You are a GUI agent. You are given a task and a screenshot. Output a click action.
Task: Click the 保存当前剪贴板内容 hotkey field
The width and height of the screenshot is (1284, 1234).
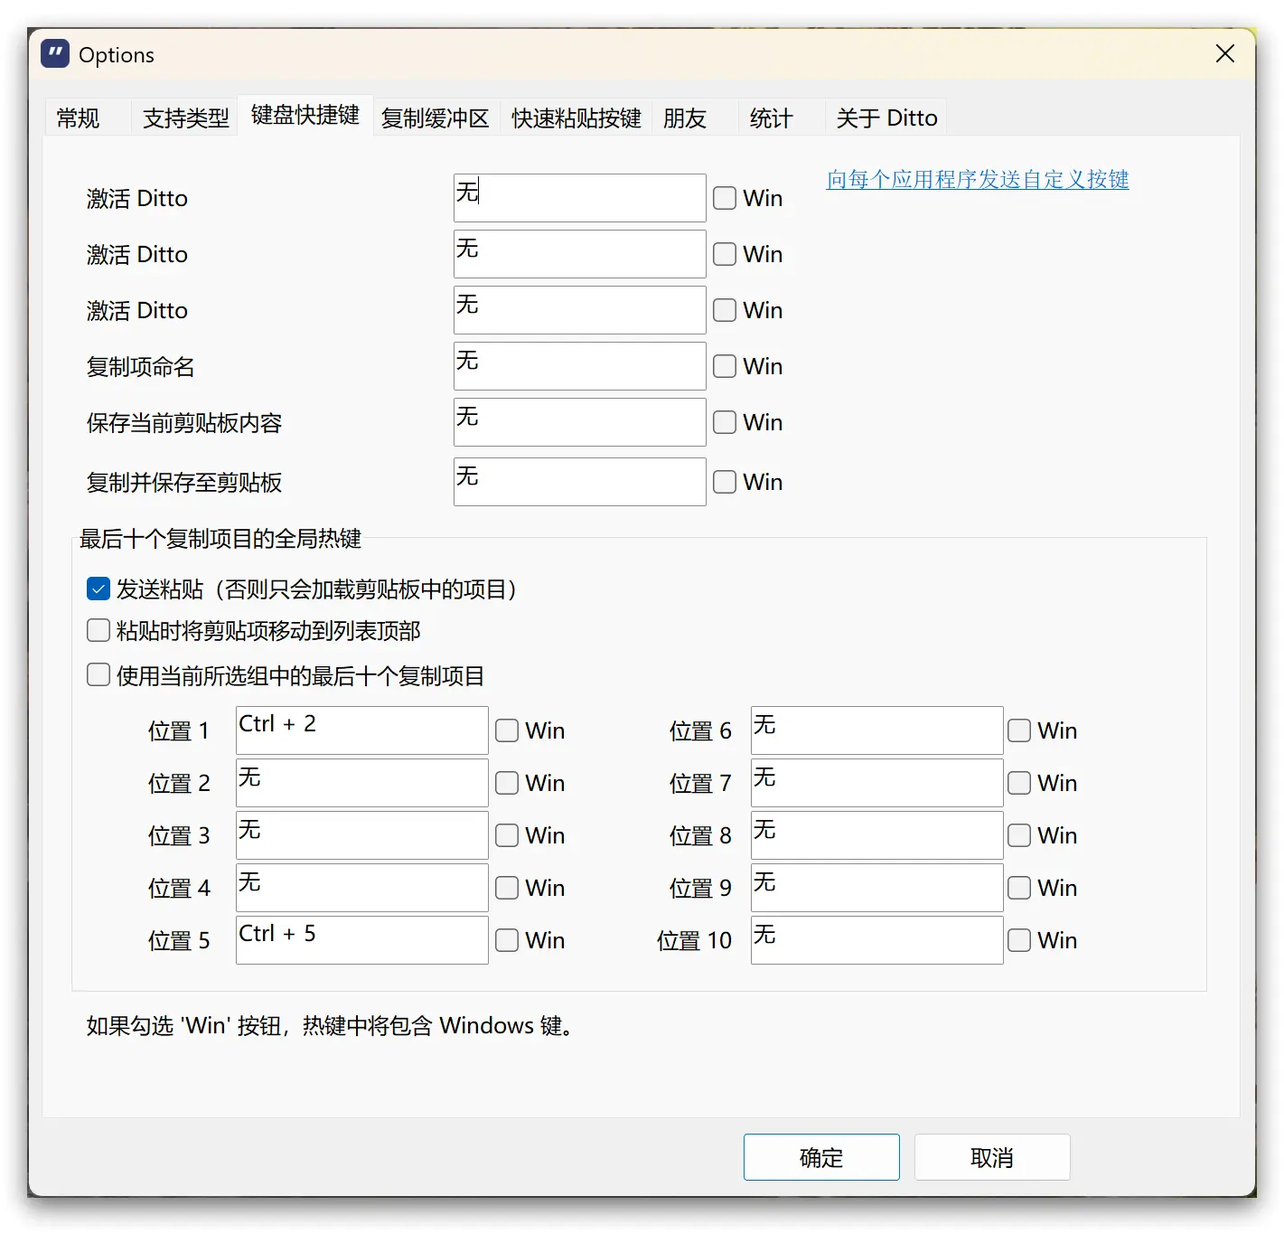tap(579, 422)
